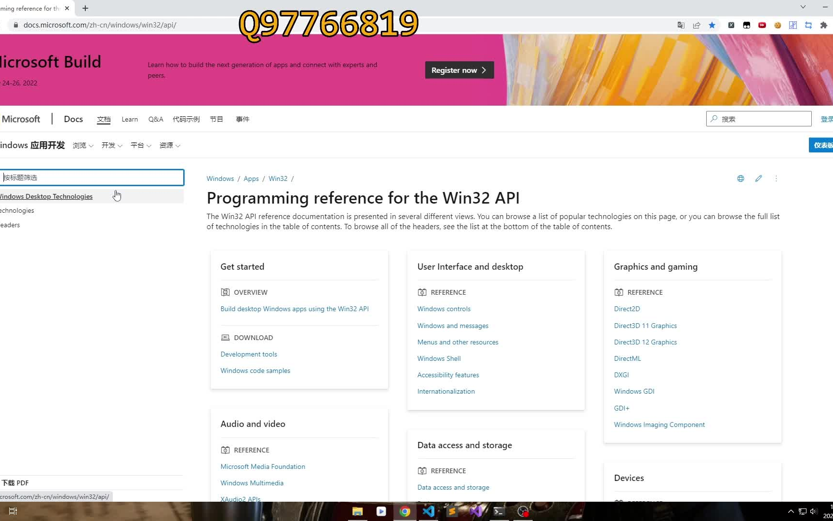The width and height of the screenshot is (833, 521).
Task: Open the 资源 dropdown
Action: [x=169, y=145]
